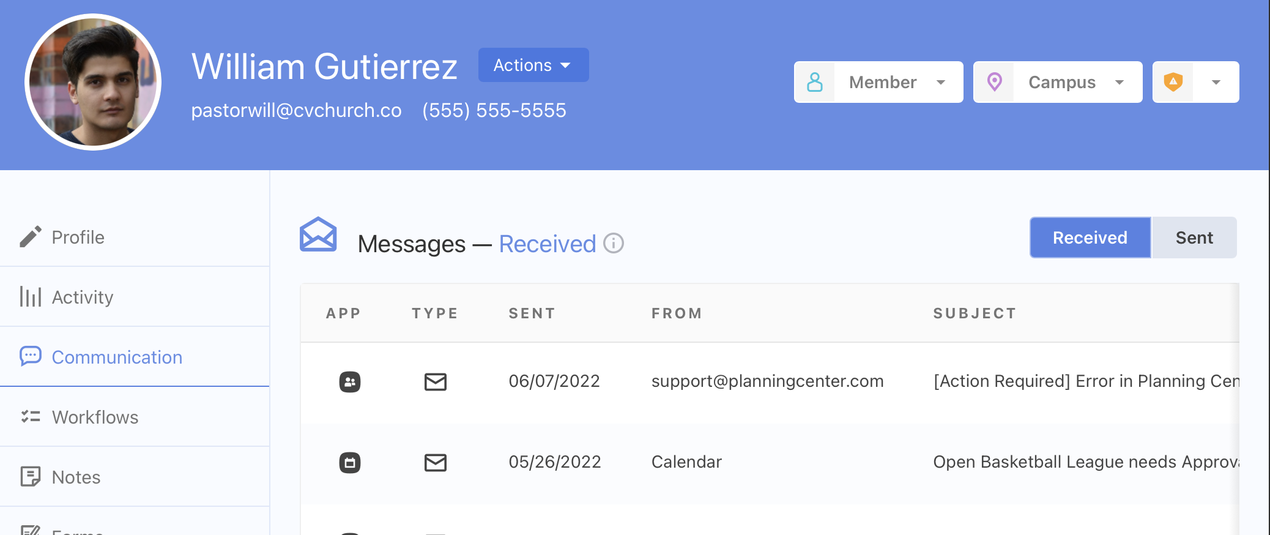Click the (555) 555-5555 phone number
This screenshot has height=535, width=1270.
coord(494,110)
